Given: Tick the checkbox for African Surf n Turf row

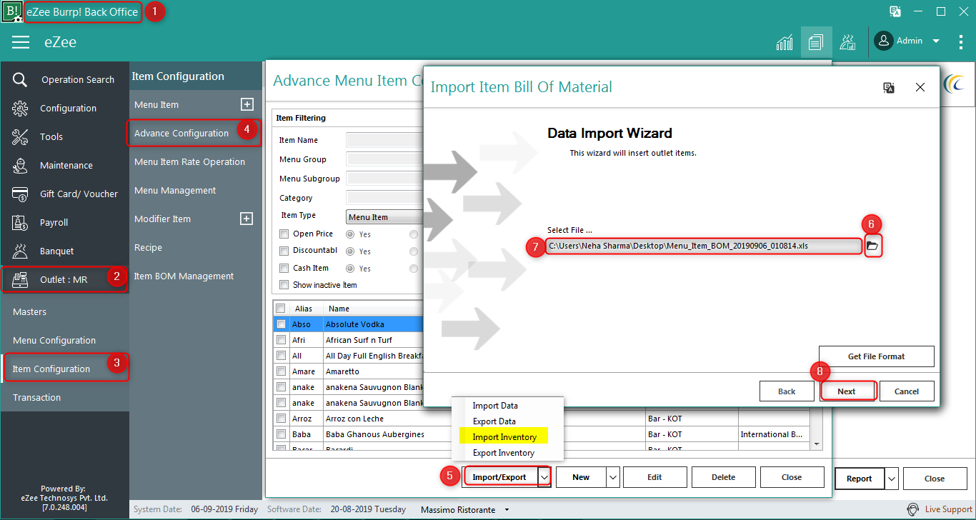Looking at the screenshot, I should click(x=281, y=340).
